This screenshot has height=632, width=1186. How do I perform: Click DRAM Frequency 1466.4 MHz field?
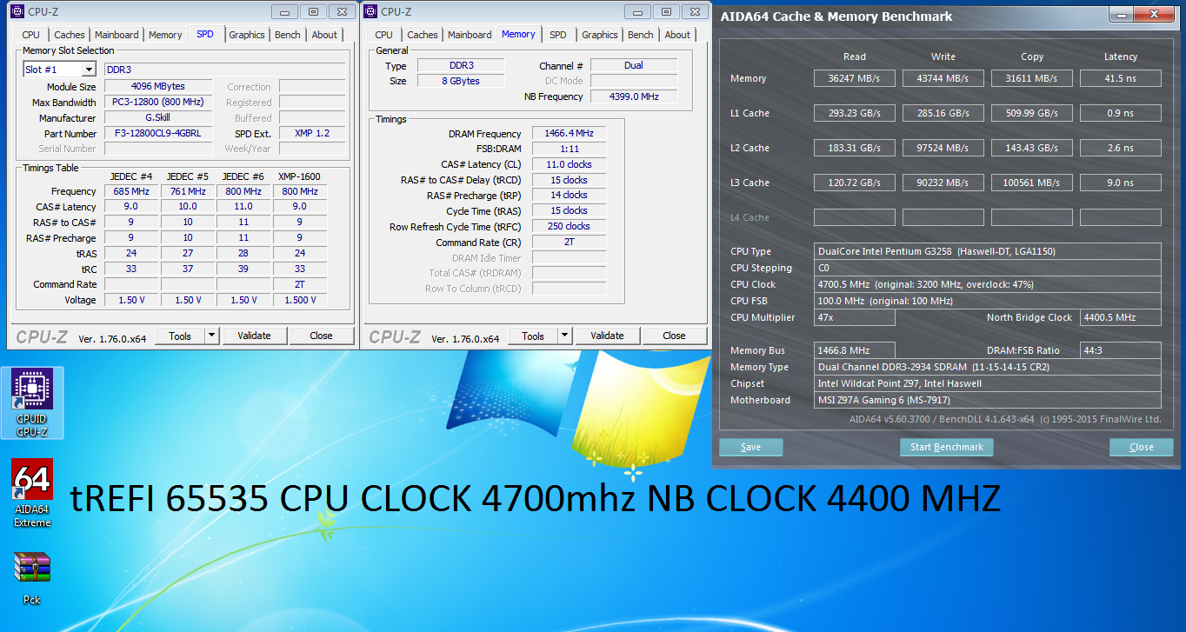point(569,134)
